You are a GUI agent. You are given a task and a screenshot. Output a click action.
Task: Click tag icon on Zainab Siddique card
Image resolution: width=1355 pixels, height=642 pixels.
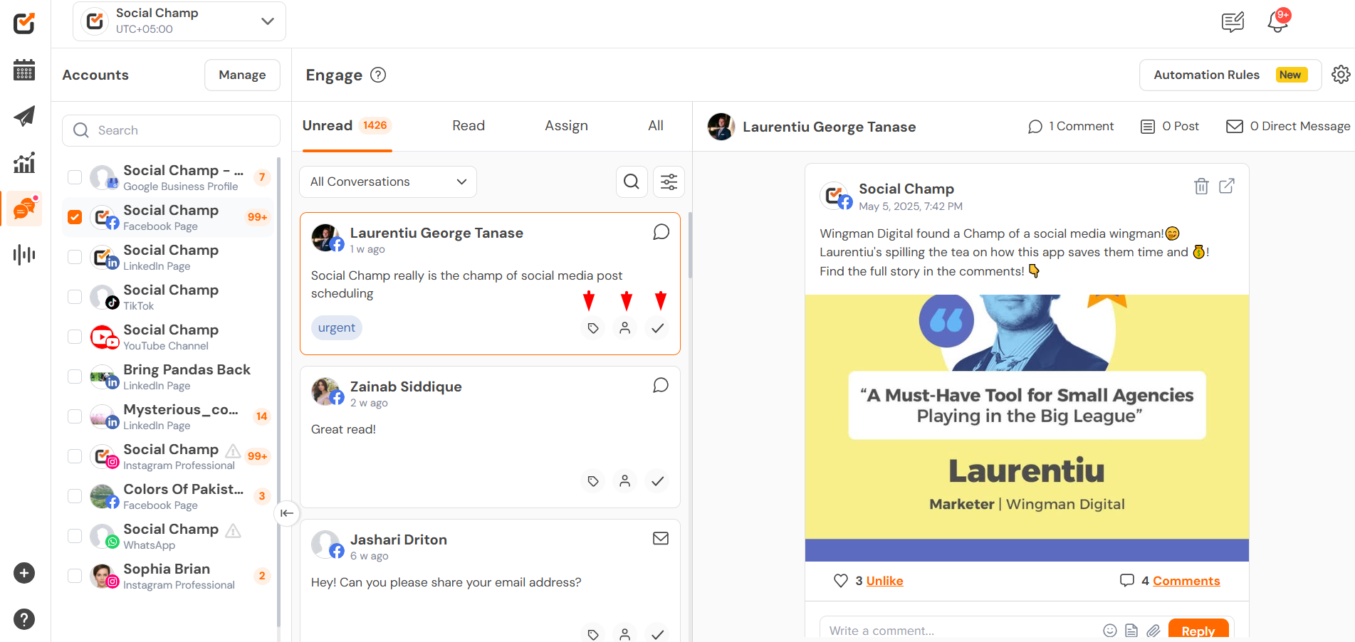point(592,481)
